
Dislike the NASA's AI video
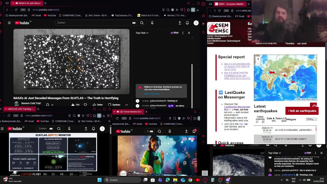pyautogui.click(x=85, y=105)
